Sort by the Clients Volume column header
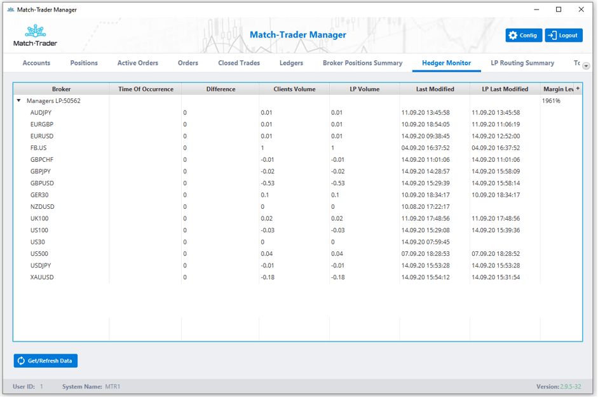The image size is (598, 398). click(x=294, y=90)
